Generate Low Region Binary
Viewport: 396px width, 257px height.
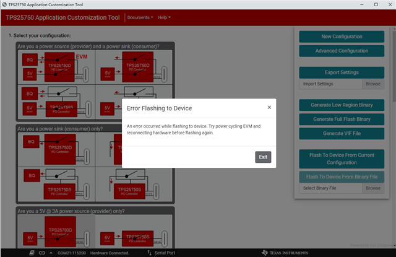pyautogui.click(x=342, y=105)
